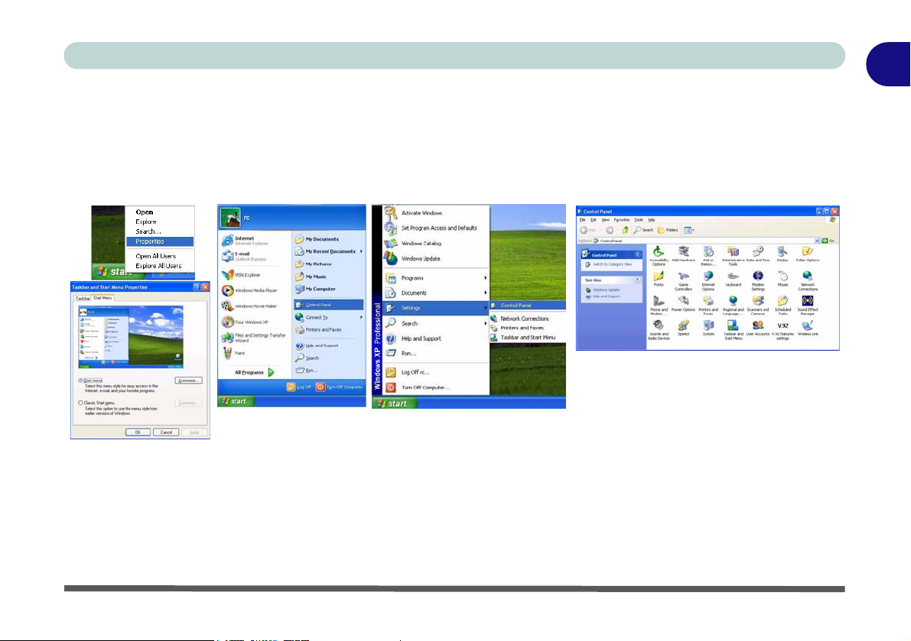Open Administrative Tools icon
This screenshot has width=911, height=641.
click(734, 255)
